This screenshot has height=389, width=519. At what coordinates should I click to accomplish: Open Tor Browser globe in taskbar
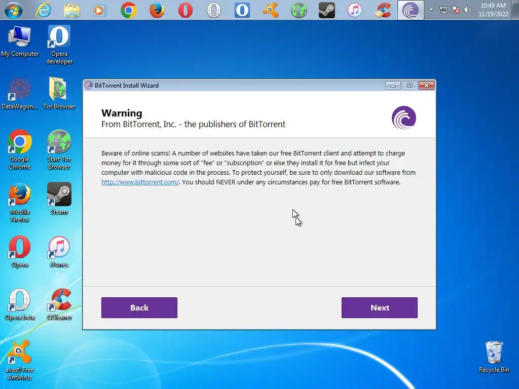click(x=299, y=10)
